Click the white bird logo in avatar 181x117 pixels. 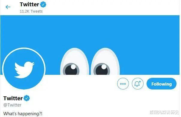point(24,70)
